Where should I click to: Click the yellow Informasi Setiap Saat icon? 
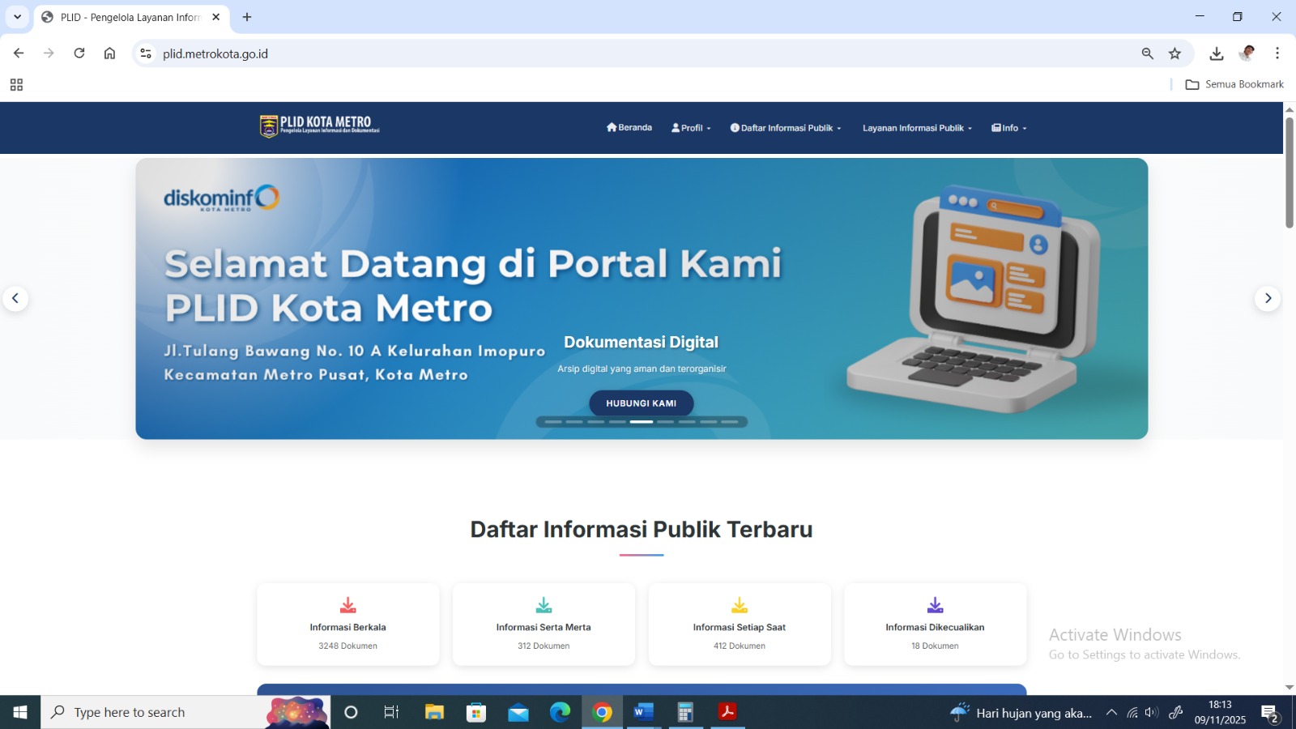(739, 605)
